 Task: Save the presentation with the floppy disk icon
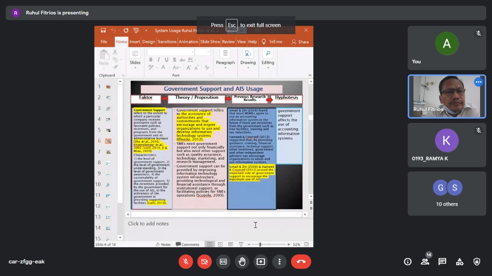103,30
